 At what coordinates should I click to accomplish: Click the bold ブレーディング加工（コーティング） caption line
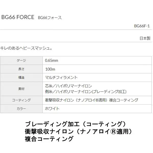tap(76, 124)
